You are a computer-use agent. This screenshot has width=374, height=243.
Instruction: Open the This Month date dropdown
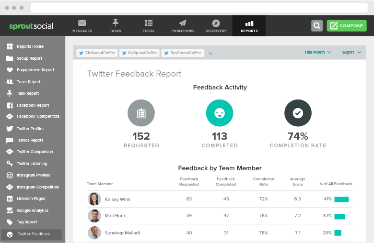318,52
